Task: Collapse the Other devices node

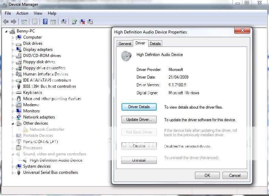Action: pyautogui.click(x=13, y=124)
